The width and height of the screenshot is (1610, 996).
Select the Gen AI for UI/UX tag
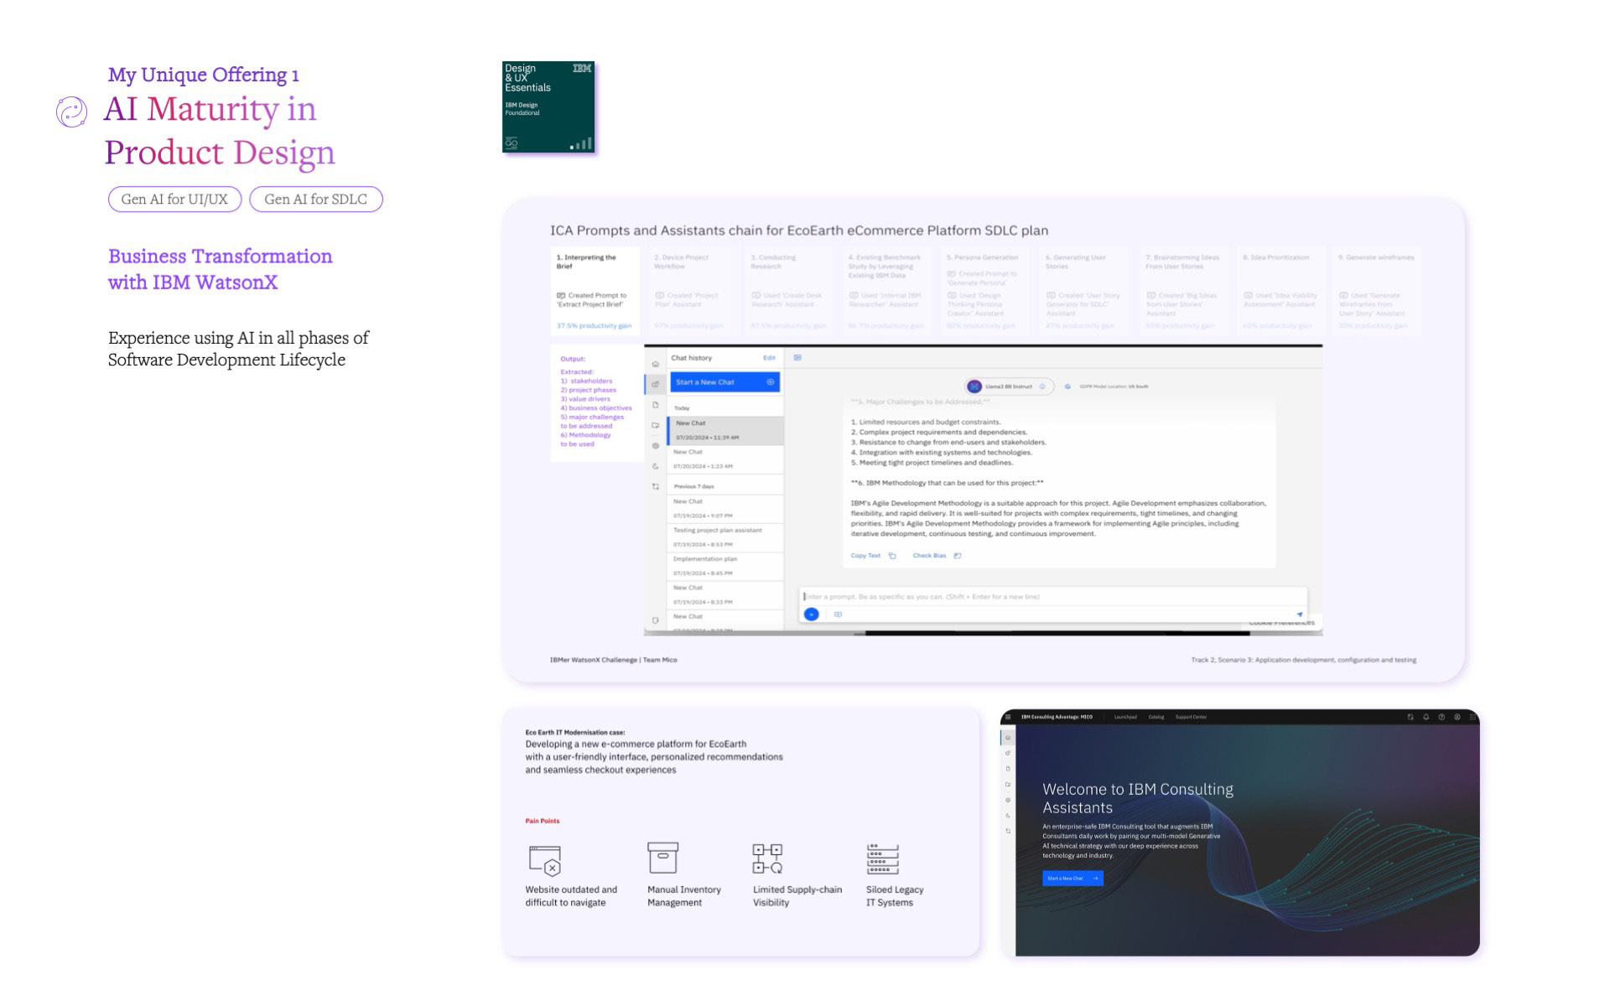click(174, 199)
